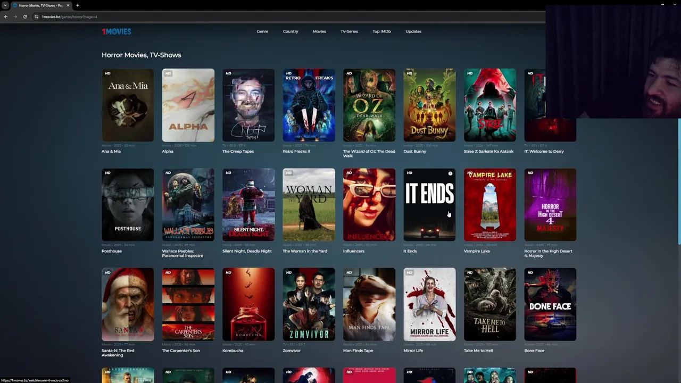Click the 'Alpha' title link
The height and width of the screenshot is (383, 681).
168,152
